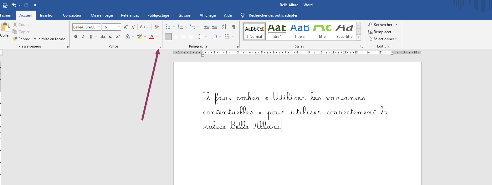This screenshot has height=185, width=492.
Task: Click the Rechercher des outils adaptés search box
Action: [x=273, y=15]
